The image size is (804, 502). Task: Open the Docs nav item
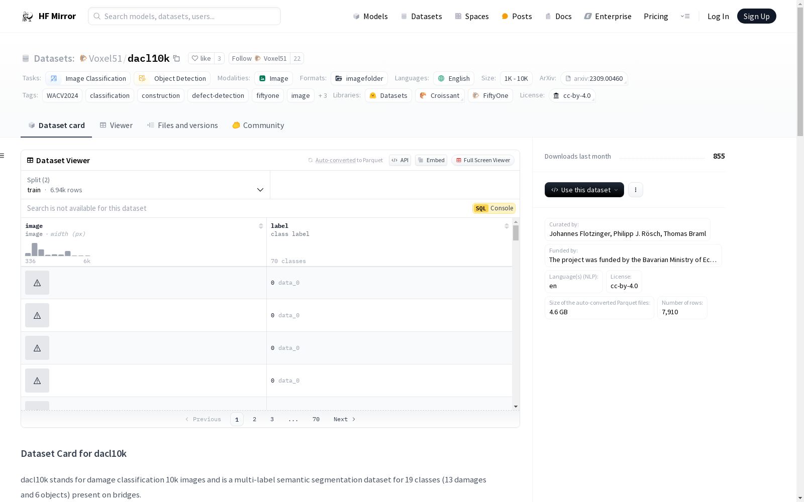[x=558, y=16]
